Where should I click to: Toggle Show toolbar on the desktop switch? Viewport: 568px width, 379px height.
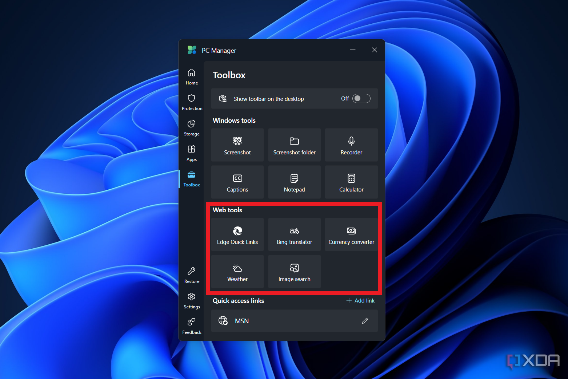(x=361, y=99)
